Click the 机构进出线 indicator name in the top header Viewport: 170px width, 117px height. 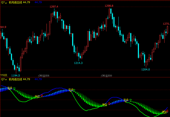(x=15, y=2)
